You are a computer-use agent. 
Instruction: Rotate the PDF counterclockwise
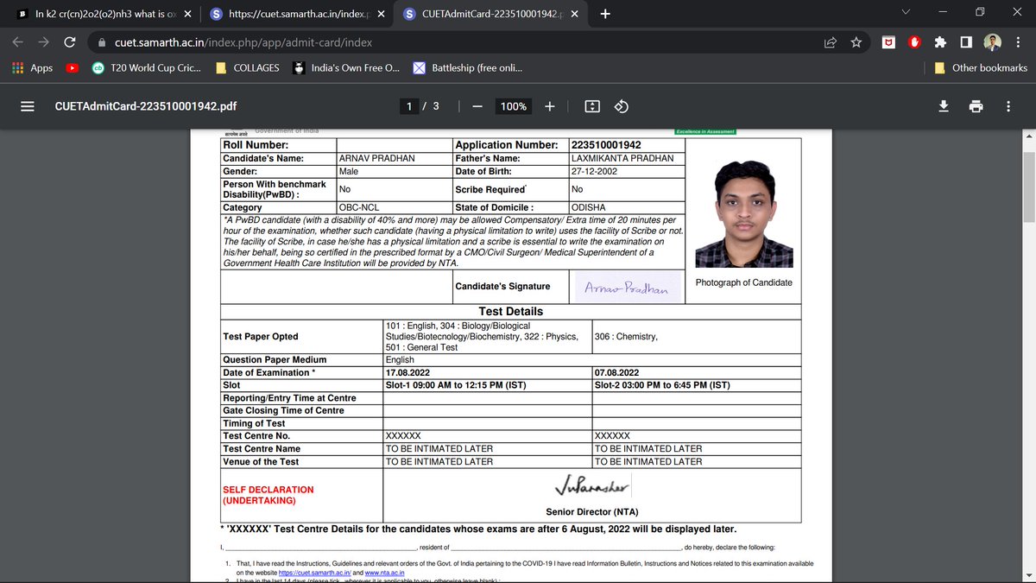(x=621, y=106)
